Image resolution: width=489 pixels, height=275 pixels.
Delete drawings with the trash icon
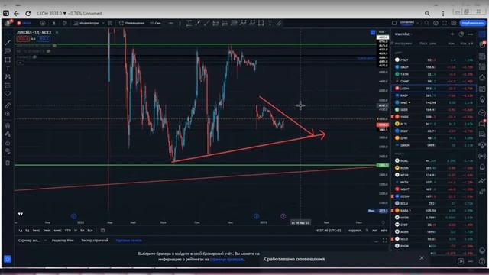tap(8, 163)
